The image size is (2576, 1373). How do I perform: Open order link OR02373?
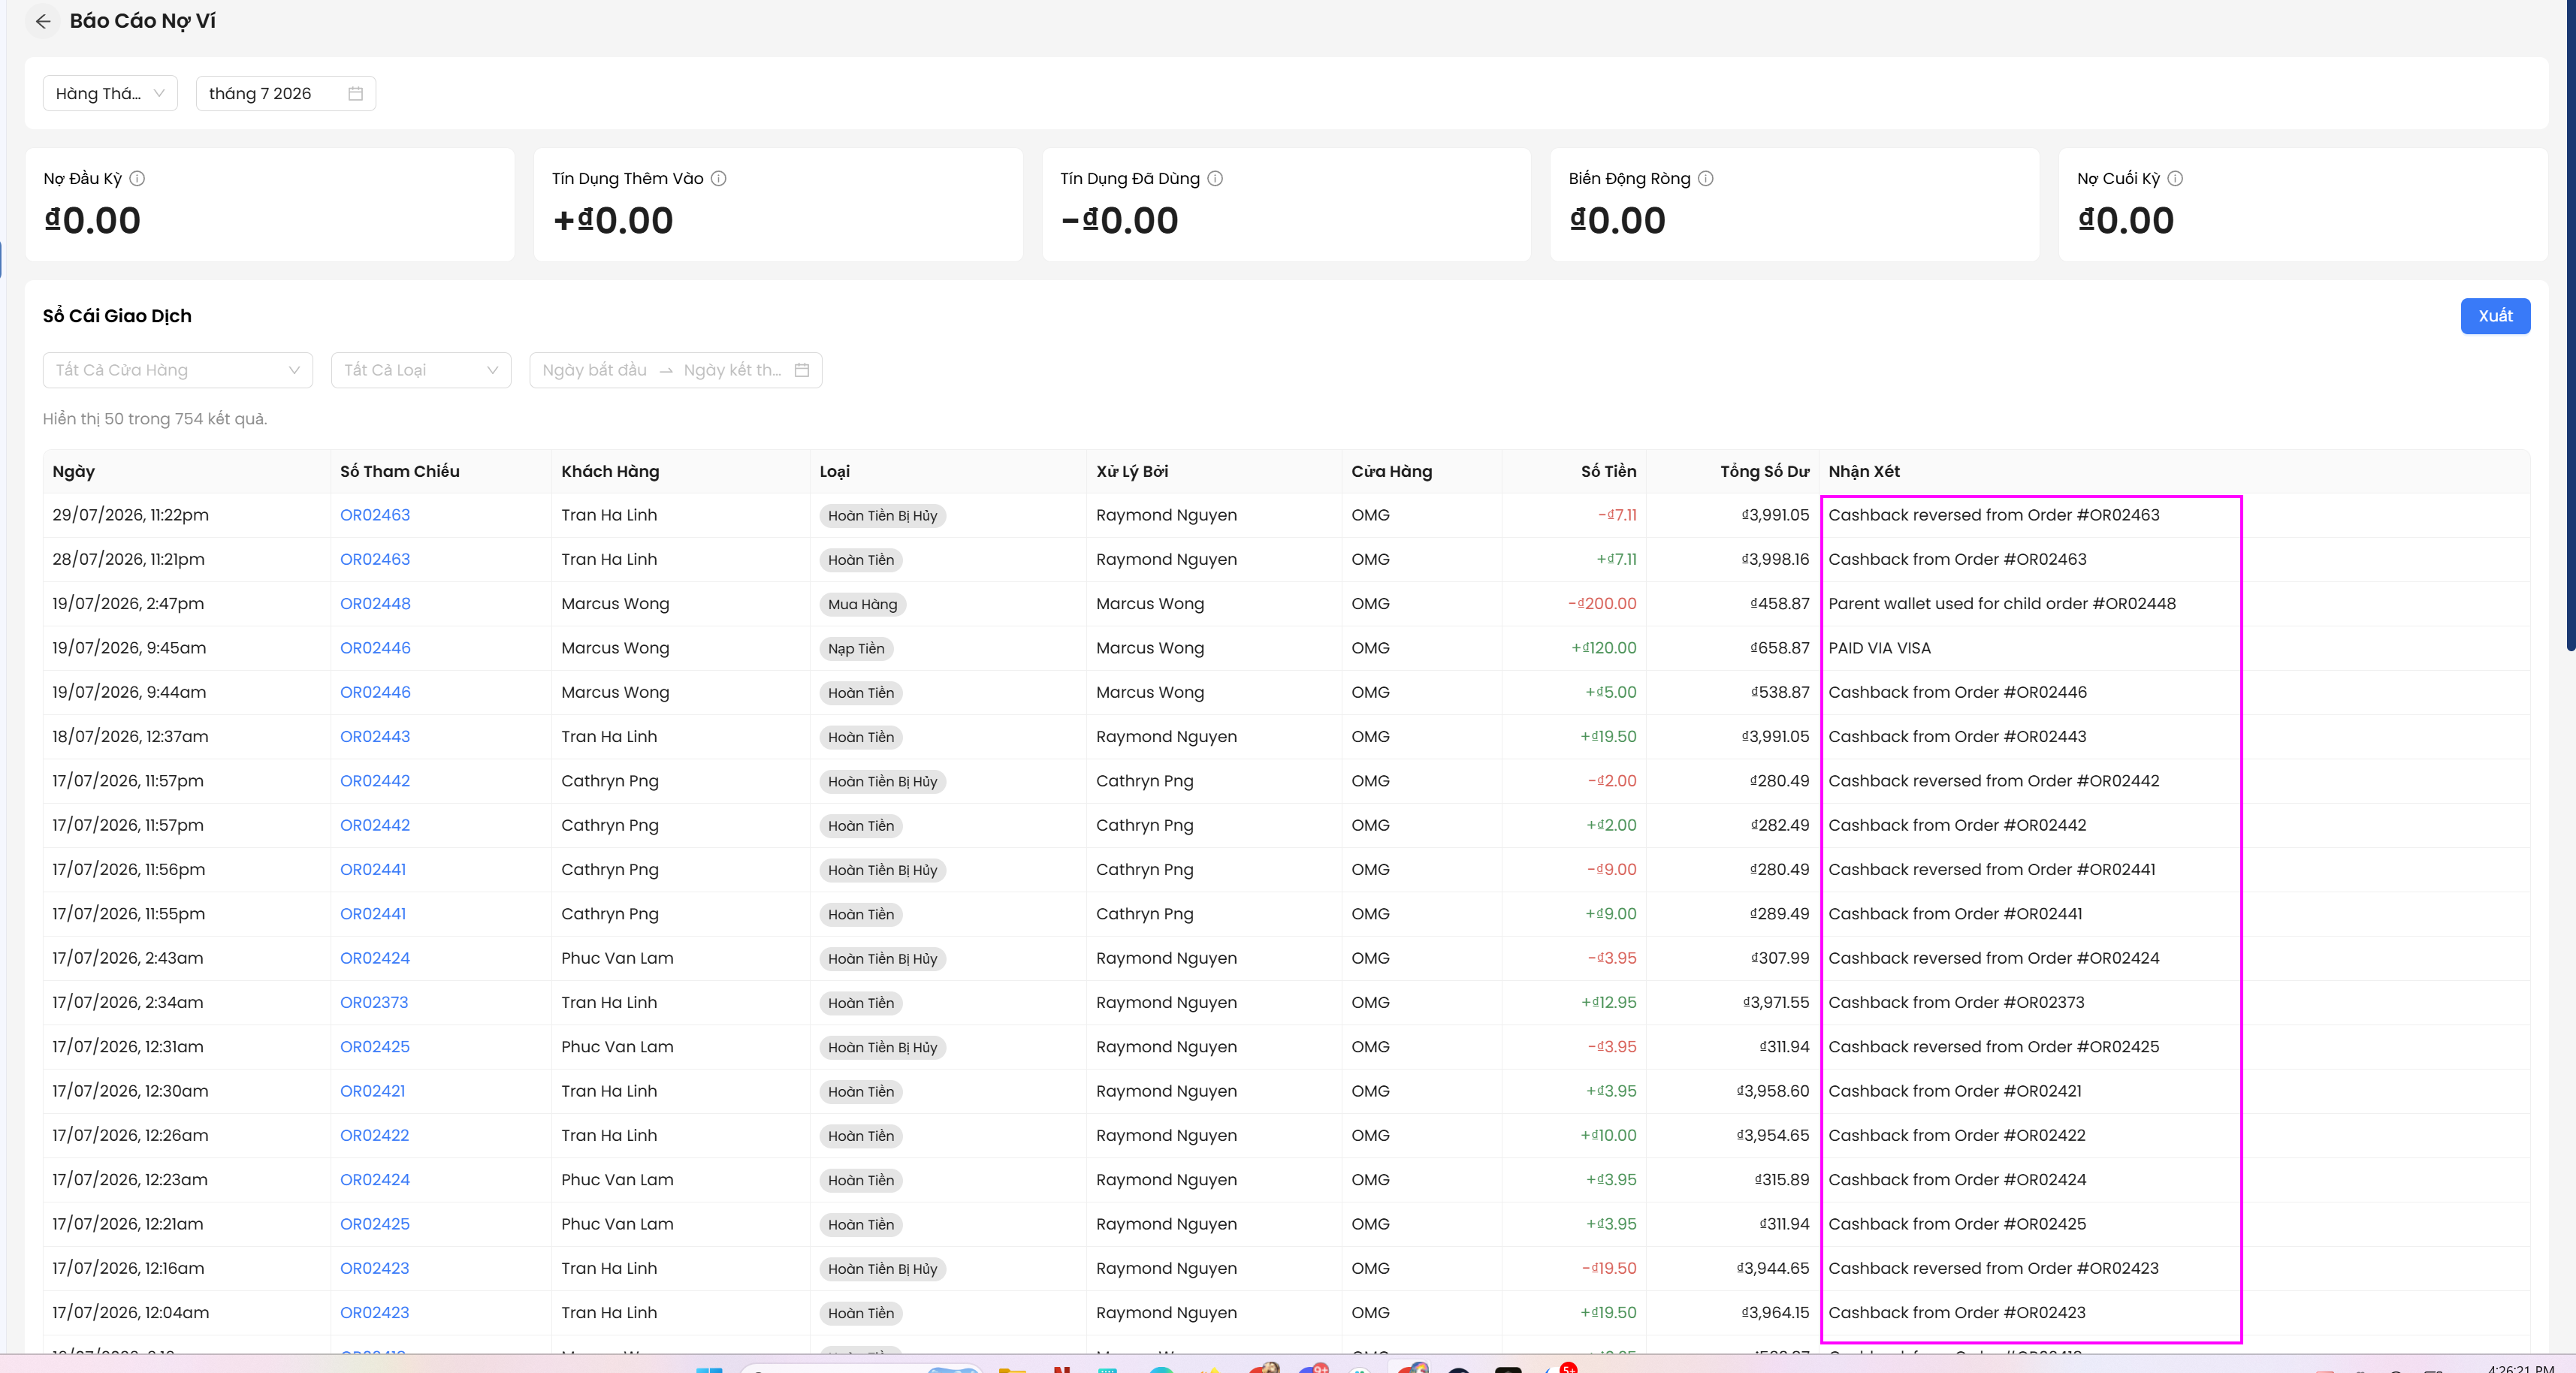pos(374,1002)
